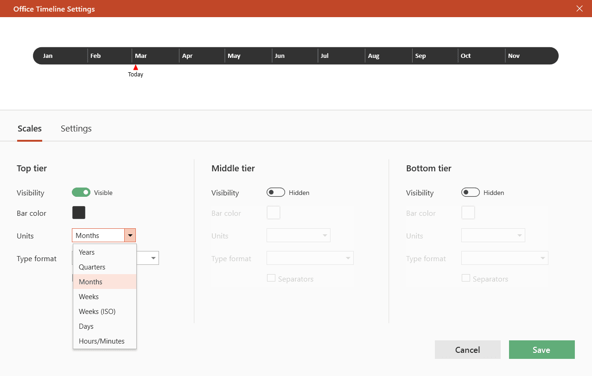Click Jan on the timeline preview
The width and height of the screenshot is (592, 376).
point(48,56)
